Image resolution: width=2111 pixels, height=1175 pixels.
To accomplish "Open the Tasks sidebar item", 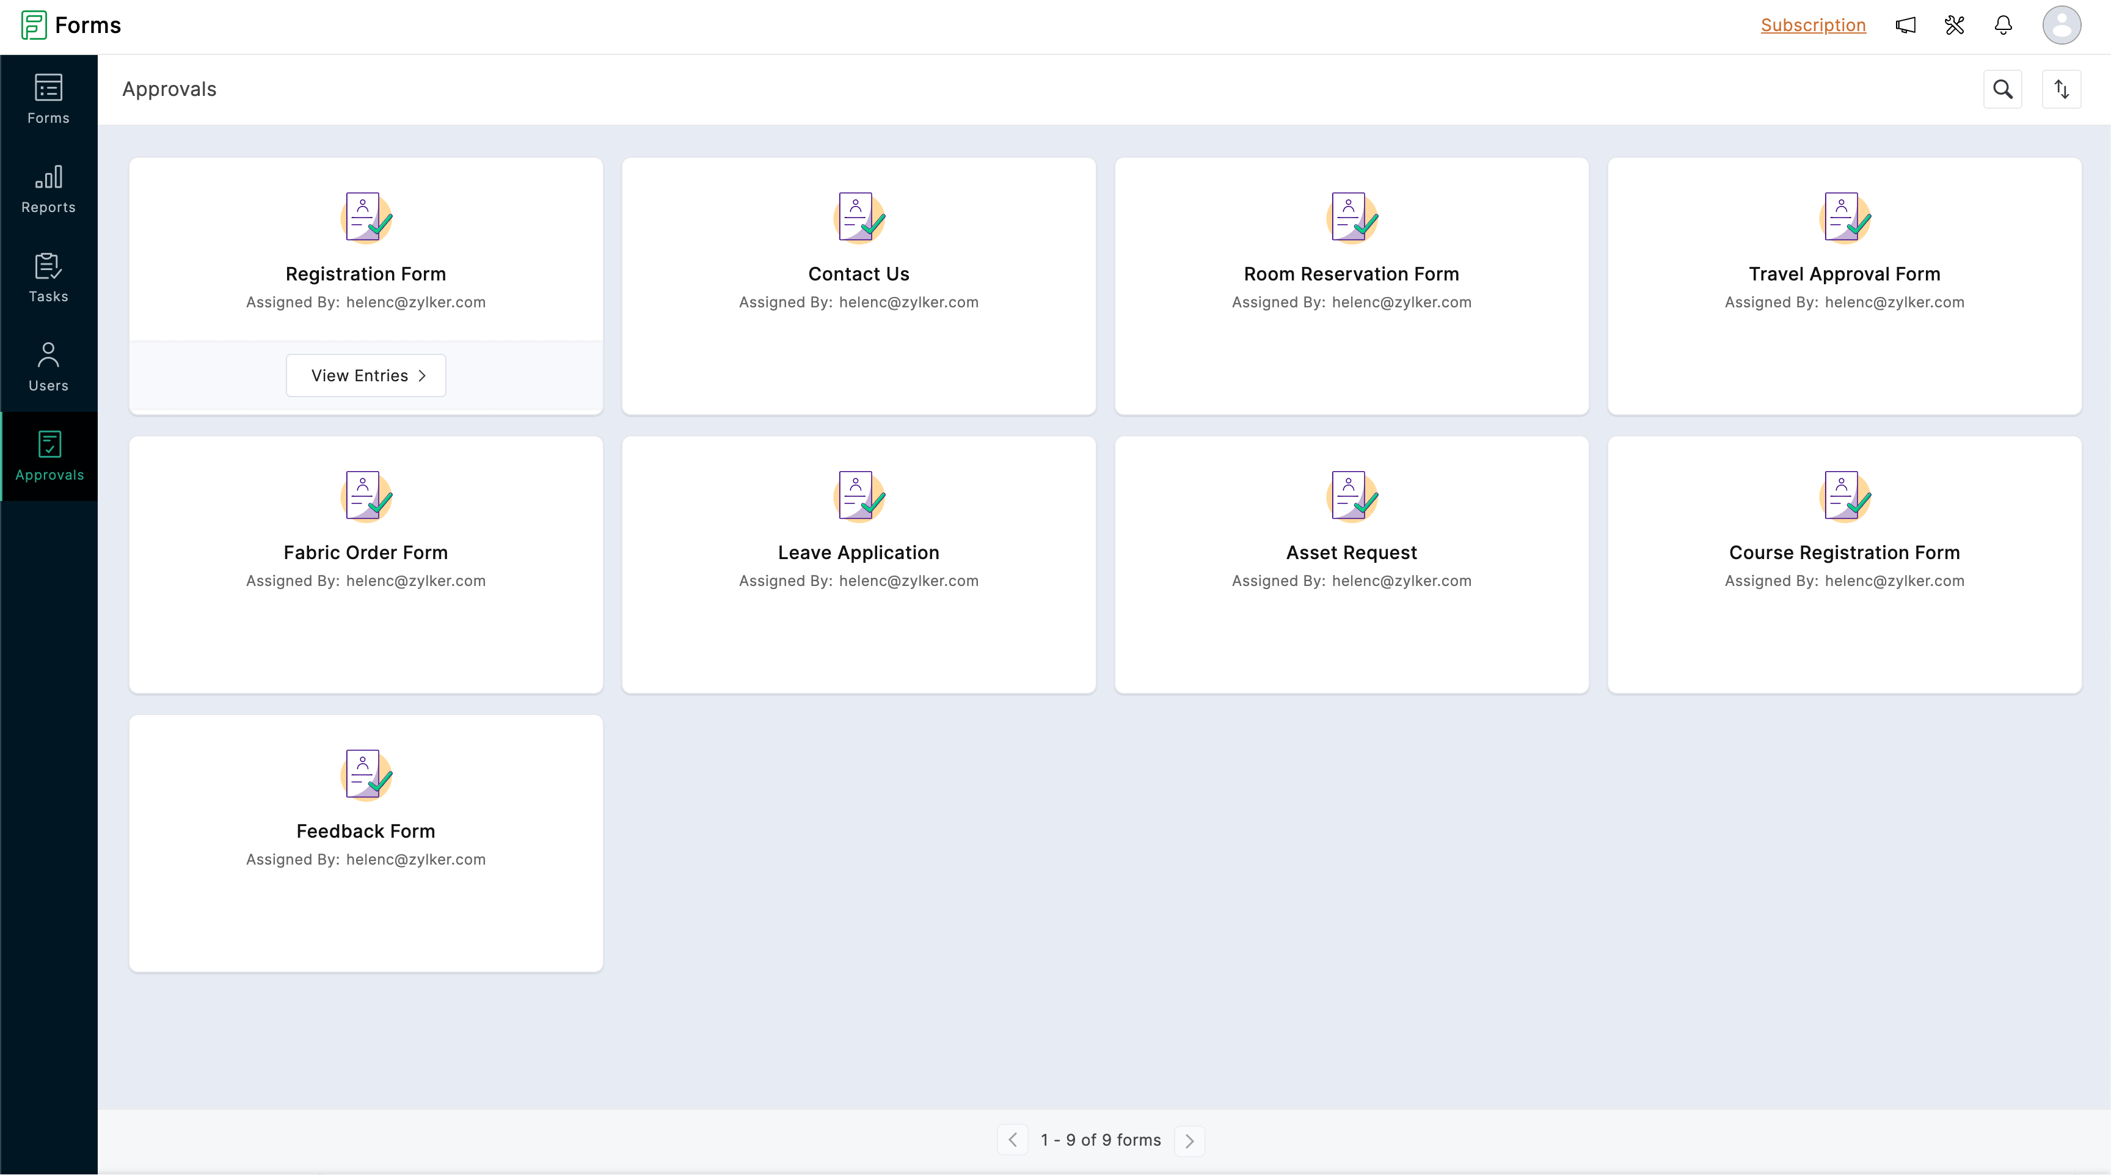I will coord(48,278).
